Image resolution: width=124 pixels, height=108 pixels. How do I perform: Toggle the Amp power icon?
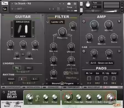(x=84, y=21)
